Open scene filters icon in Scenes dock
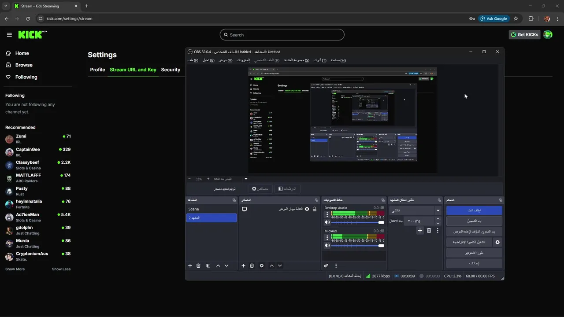This screenshot has width=564, height=317. (x=208, y=265)
